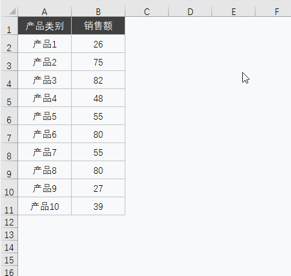Select the cell 产品10
This screenshot has width=291, height=276.
tap(45, 206)
